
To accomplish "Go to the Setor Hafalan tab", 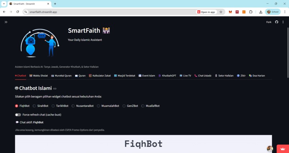I will point(224,76).
